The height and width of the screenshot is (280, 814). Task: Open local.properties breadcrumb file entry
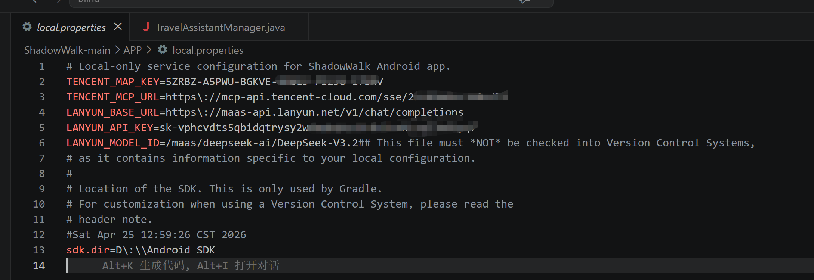pyautogui.click(x=208, y=50)
